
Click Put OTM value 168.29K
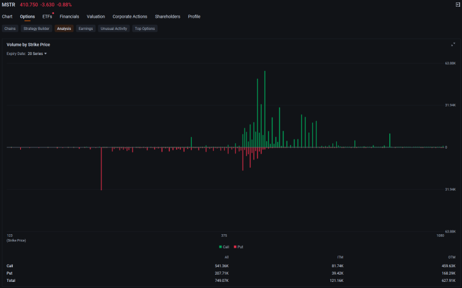tap(449, 273)
